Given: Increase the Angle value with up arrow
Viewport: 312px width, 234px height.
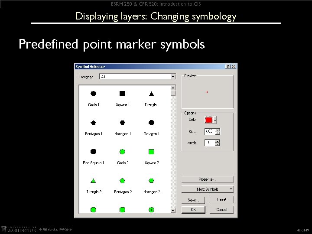Looking at the screenshot, I should 217,141.
